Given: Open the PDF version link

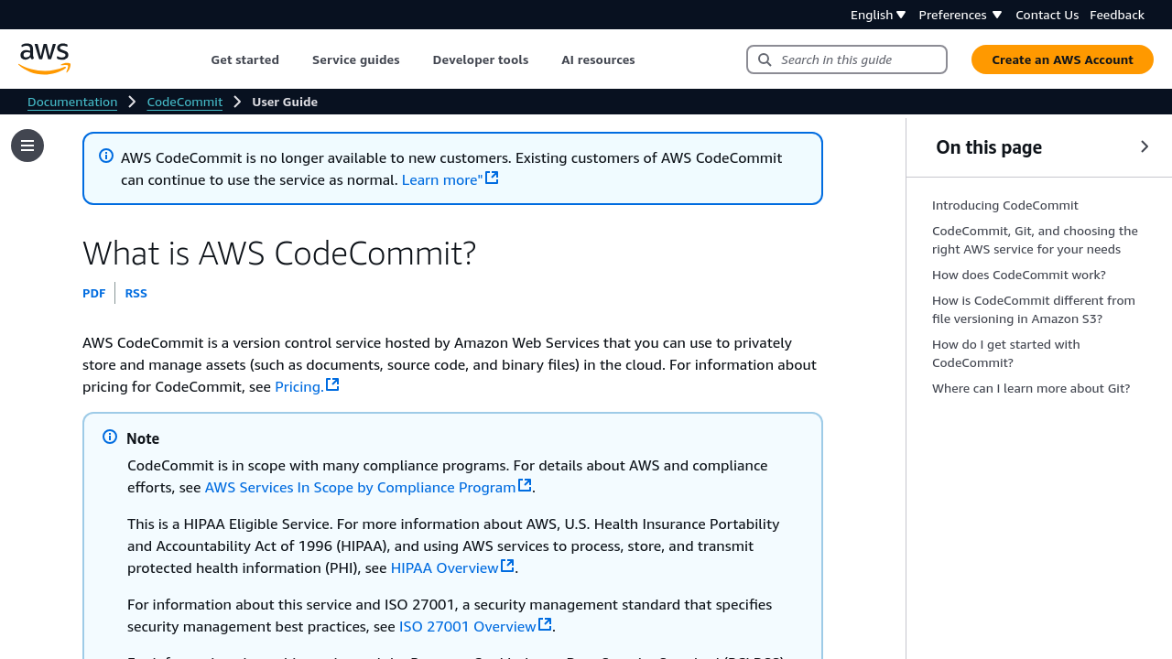Looking at the screenshot, I should click(x=93, y=293).
